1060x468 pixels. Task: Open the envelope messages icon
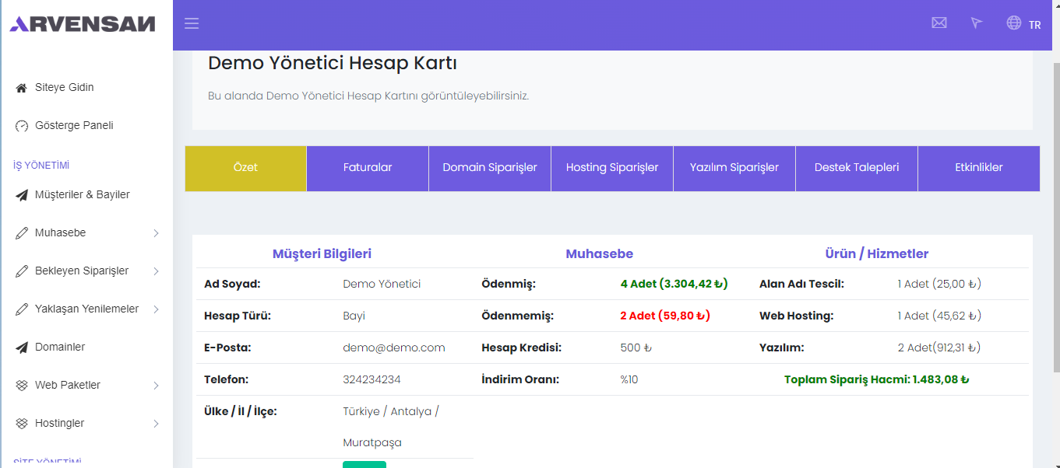click(939, 23)
